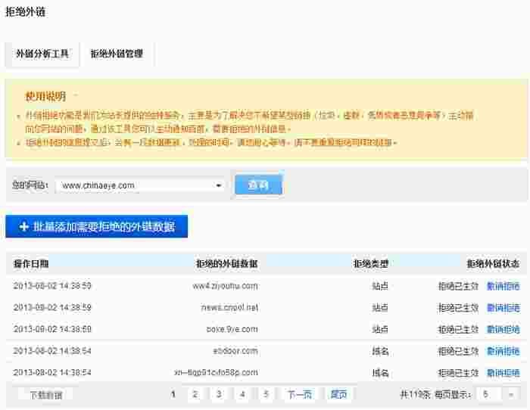Expand the www.chinaeye.com site dropdown

[x=140, y=185]
